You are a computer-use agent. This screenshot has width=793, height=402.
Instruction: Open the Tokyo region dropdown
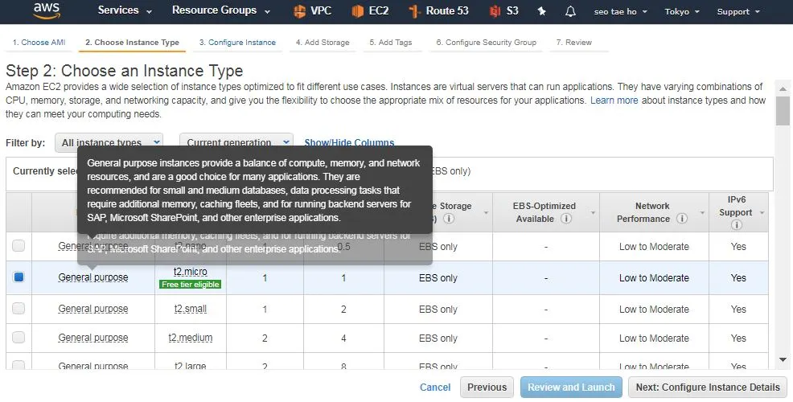[x=682, y=11]
